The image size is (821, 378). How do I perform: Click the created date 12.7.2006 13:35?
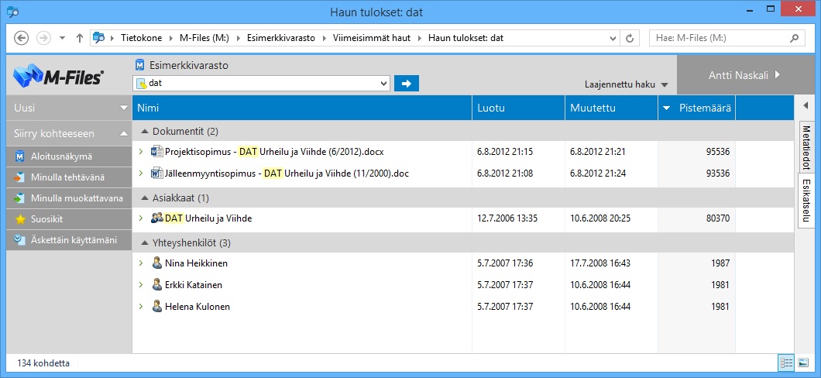[x=507, y=218]
